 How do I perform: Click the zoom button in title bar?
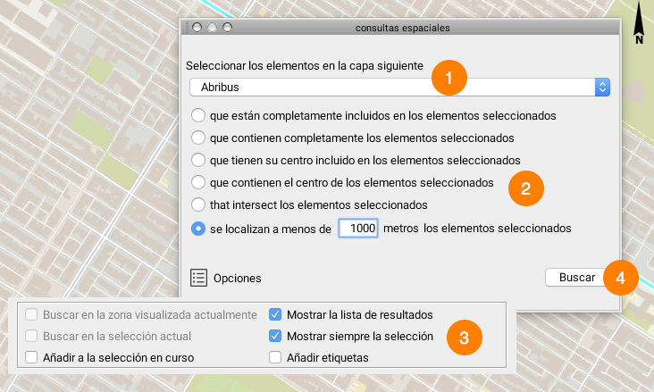click(227, 28)
